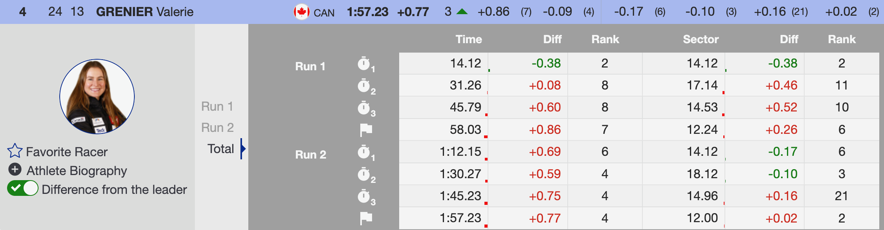Viewport: 884px width, 230px height.
Task: Select the Total tab
Action: (220, 149)
